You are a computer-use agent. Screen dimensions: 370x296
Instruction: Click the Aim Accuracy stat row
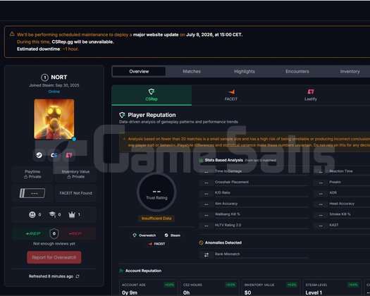click(254, 204)
